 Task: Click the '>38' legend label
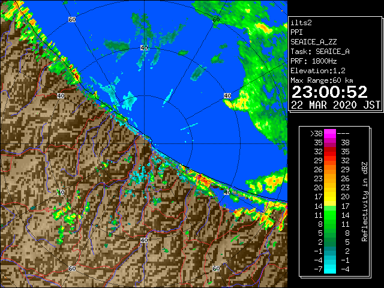(x=316, y=134)
